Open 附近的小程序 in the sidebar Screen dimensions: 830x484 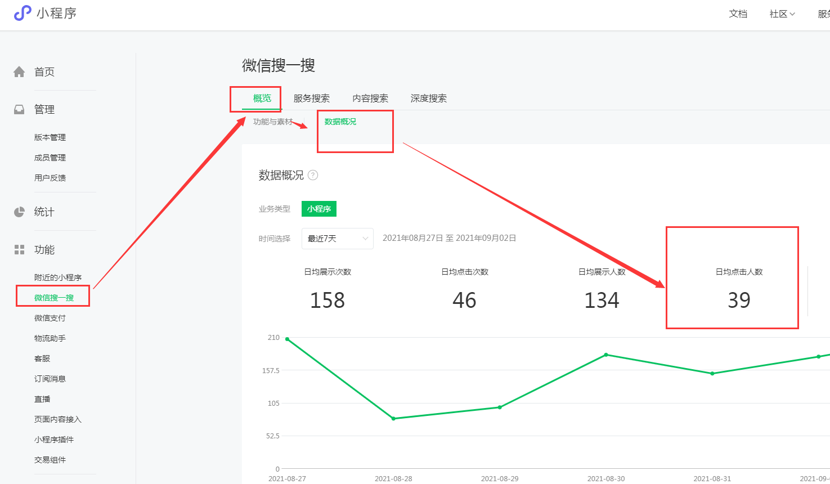click(x=58, y=277)
